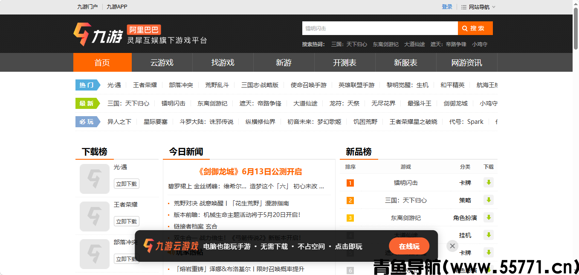579x275 pixels.
Task: Open 龙符:天祭 in 最新 row
Action: pyautogui.click(x=345, y=103)
